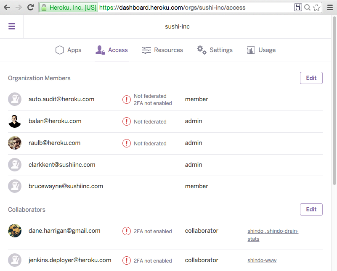Click the Heroku extension icon in address bar
The height and width of the screenshot is (271, 337).
coord(298,7)
